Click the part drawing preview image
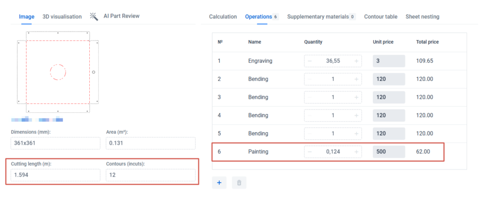Screen dimensions: 489x198 [x=58, y=72]
